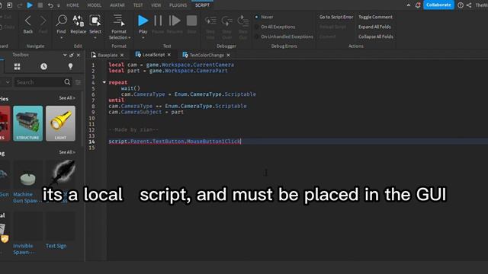Click the Replace icon
Image resolution: width=488 pixels, height=274 pixels.
[x=78, y=21]
